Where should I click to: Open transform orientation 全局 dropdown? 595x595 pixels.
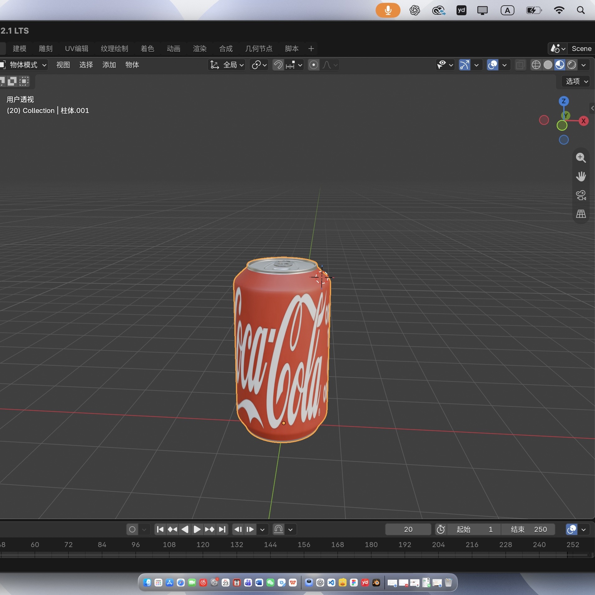pos(227,65)
